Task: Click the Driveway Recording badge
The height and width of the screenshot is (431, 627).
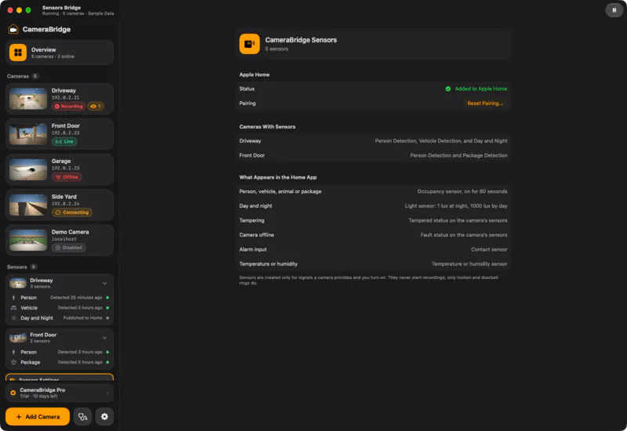Action: 68,106
